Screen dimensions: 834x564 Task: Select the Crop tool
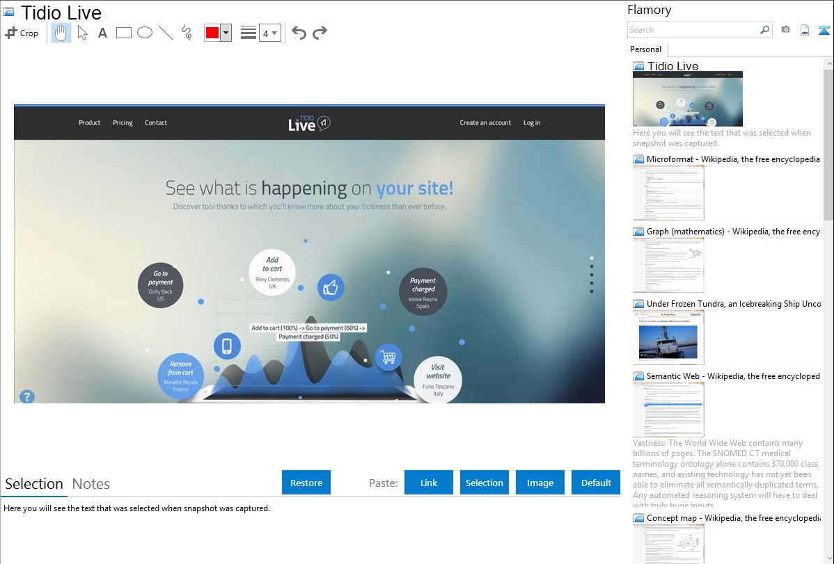(22, 33)
